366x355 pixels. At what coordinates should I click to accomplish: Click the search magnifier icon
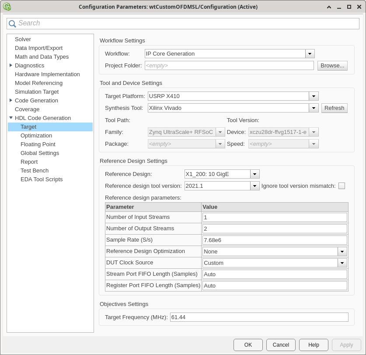[12, 23]
